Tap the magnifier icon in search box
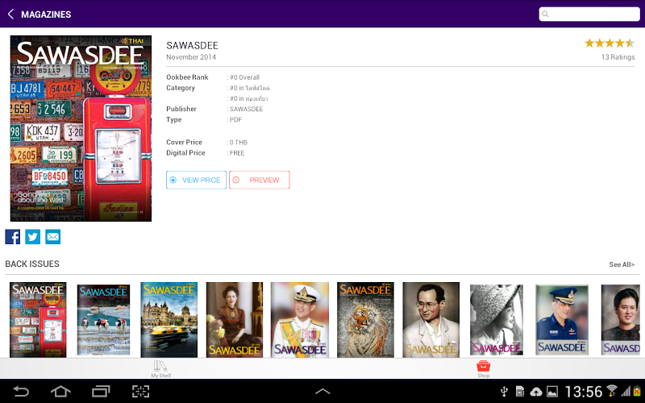This screenshot has width=645, height=403. coord(546,14)
